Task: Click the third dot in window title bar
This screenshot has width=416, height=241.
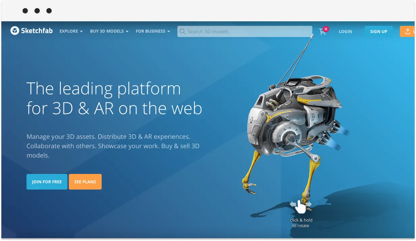Action: point(49,11)
